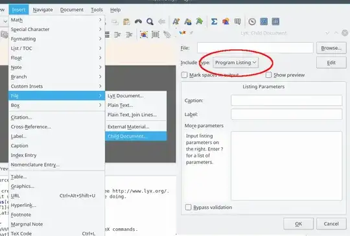Choose Plain Text, Join Lines... entry
The width and height of the screenshot is (350, 236).
[x=136, y=115]
